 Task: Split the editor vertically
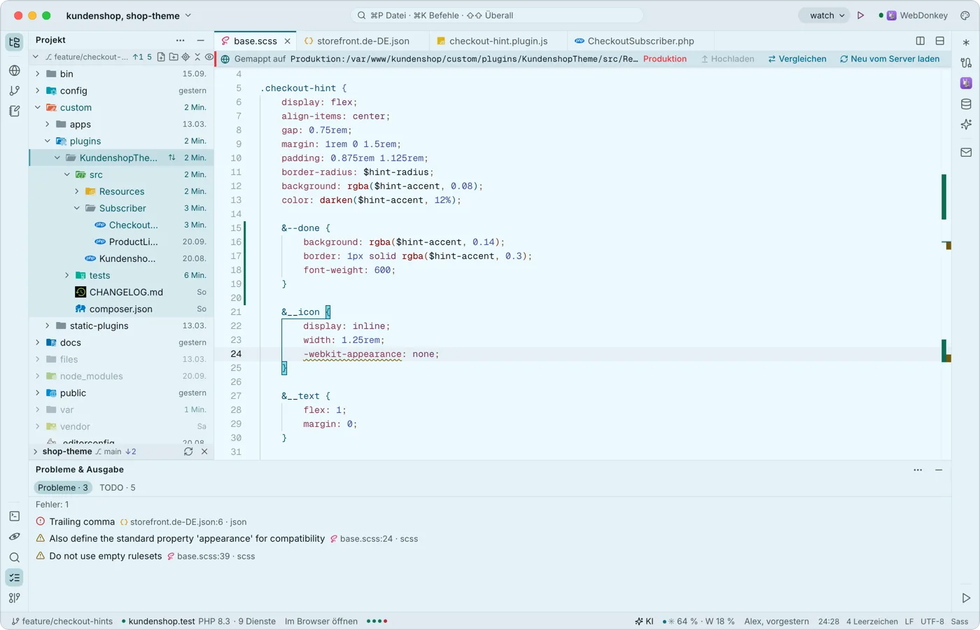pyautogui.click(x=920, y=41)
